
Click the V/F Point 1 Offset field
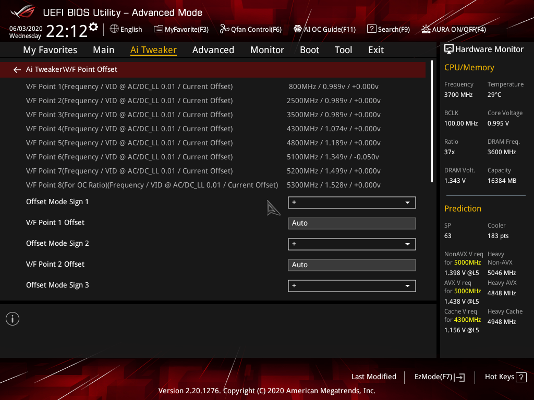click(351, 223)
